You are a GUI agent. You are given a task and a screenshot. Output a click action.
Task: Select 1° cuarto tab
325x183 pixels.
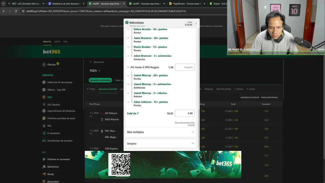[250, 89]
